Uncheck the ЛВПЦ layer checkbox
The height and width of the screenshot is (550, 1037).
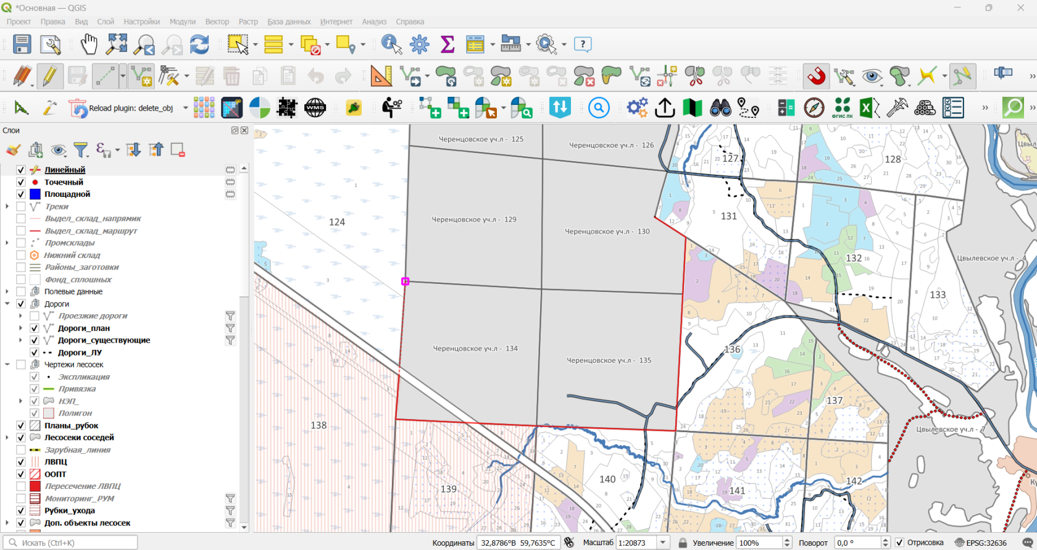pyautogui.click(x=20, y=462)
